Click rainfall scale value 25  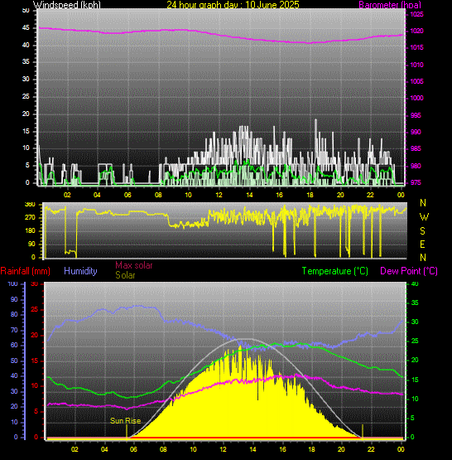point(35,309)
